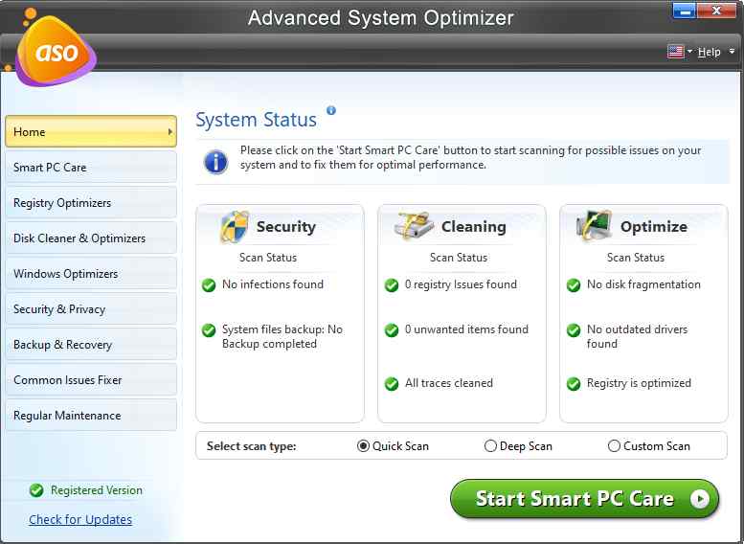Open Disk Cleaner & Optimizers
744x544 pixels.
coord(91,238)
